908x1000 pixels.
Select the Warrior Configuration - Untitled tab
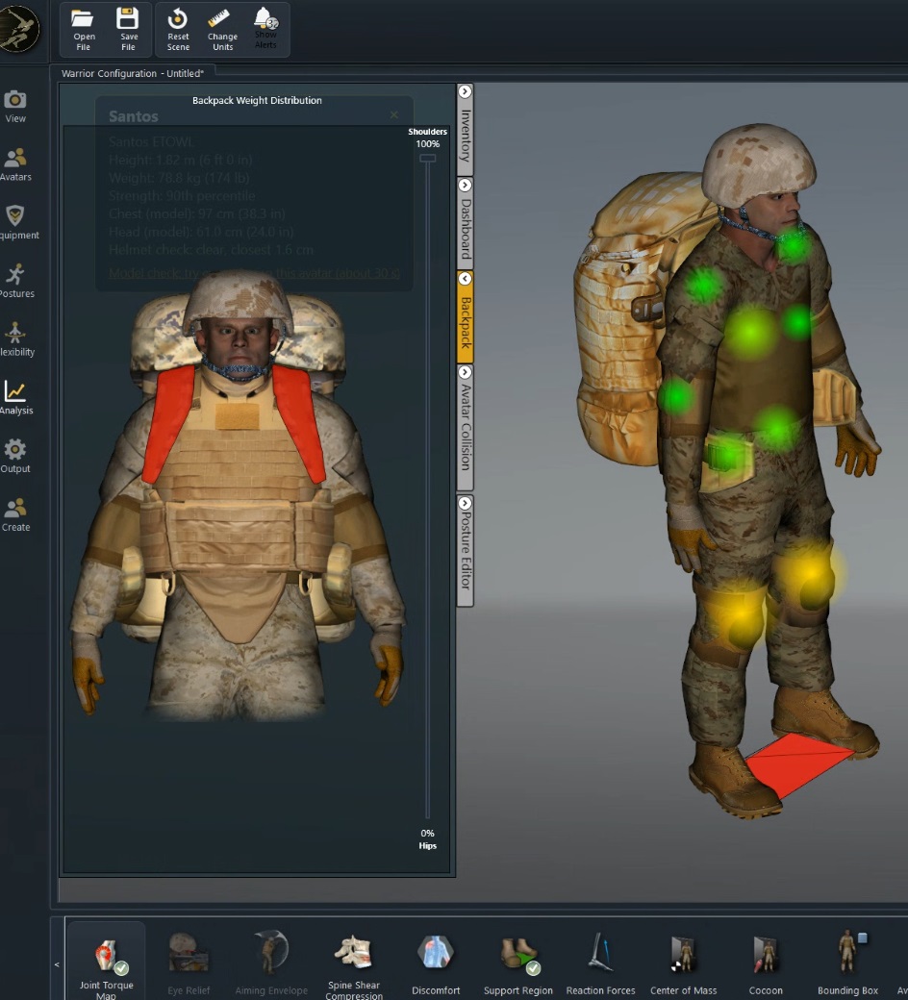(132, 73)
